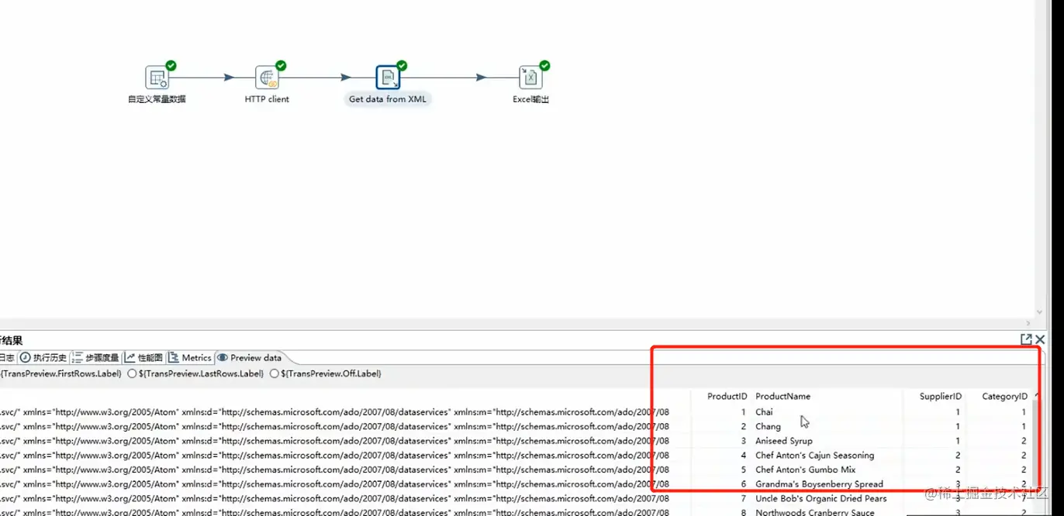Select the Preview data tab
Image resolution: width=1064 pixels, height=516 pixels.
tap(250, 358)
